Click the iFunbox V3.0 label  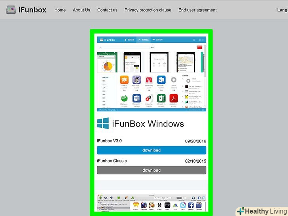(109, 141)
